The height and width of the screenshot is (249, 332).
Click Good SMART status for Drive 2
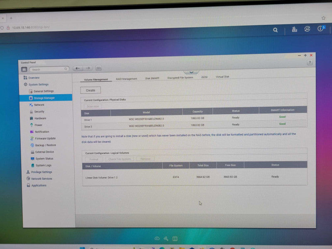coord(282,124)
